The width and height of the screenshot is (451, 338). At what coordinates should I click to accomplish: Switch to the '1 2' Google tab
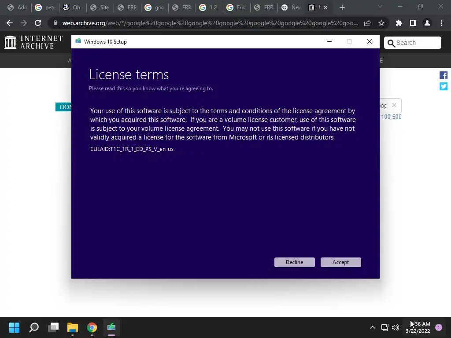pyautogui.click(x=209, y=7)
